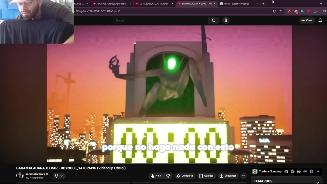Bookmark this page with star icon
This screenshot has width=327, height=184.
click(281, 11)
